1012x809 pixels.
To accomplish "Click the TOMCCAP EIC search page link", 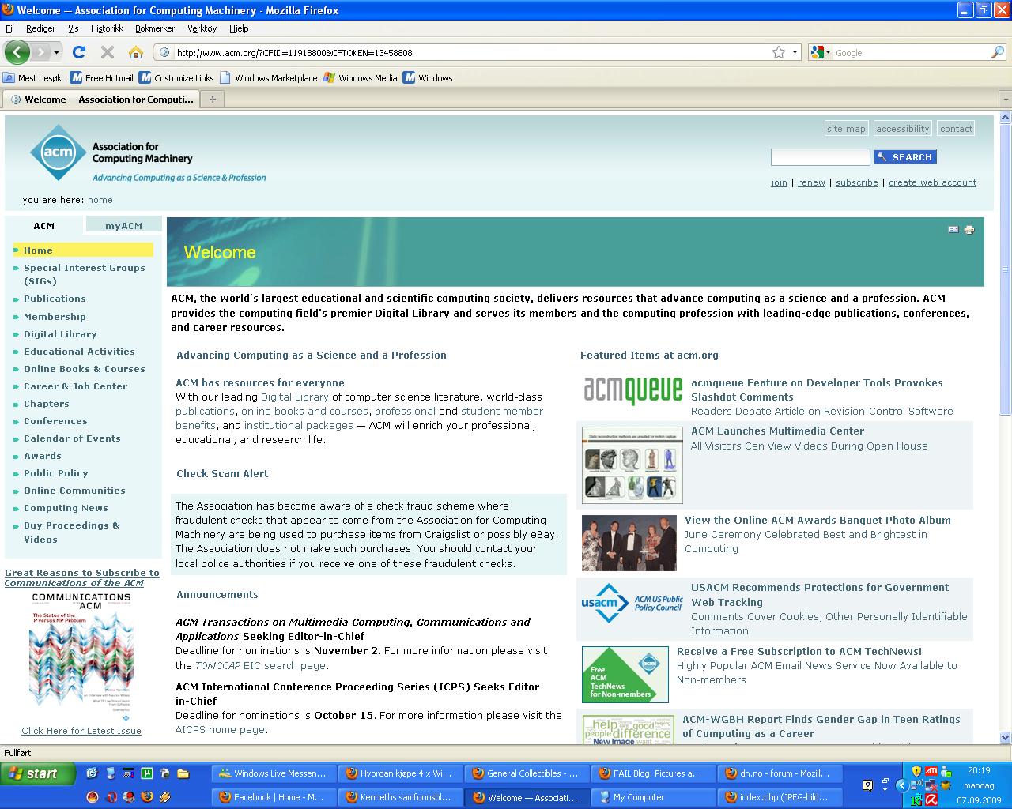I will 261,665.
